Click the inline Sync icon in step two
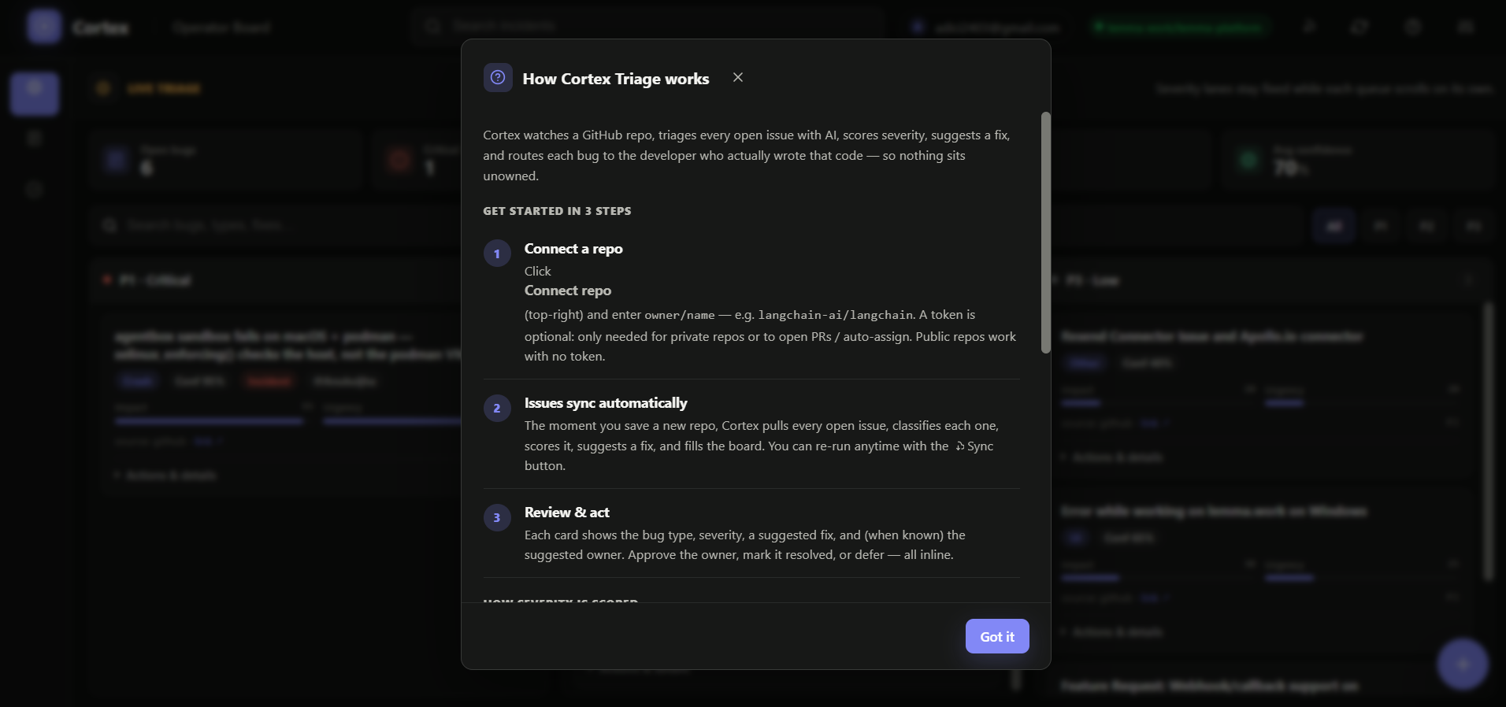The height and width of the screenshot is (707, 1506). (960, 446)
